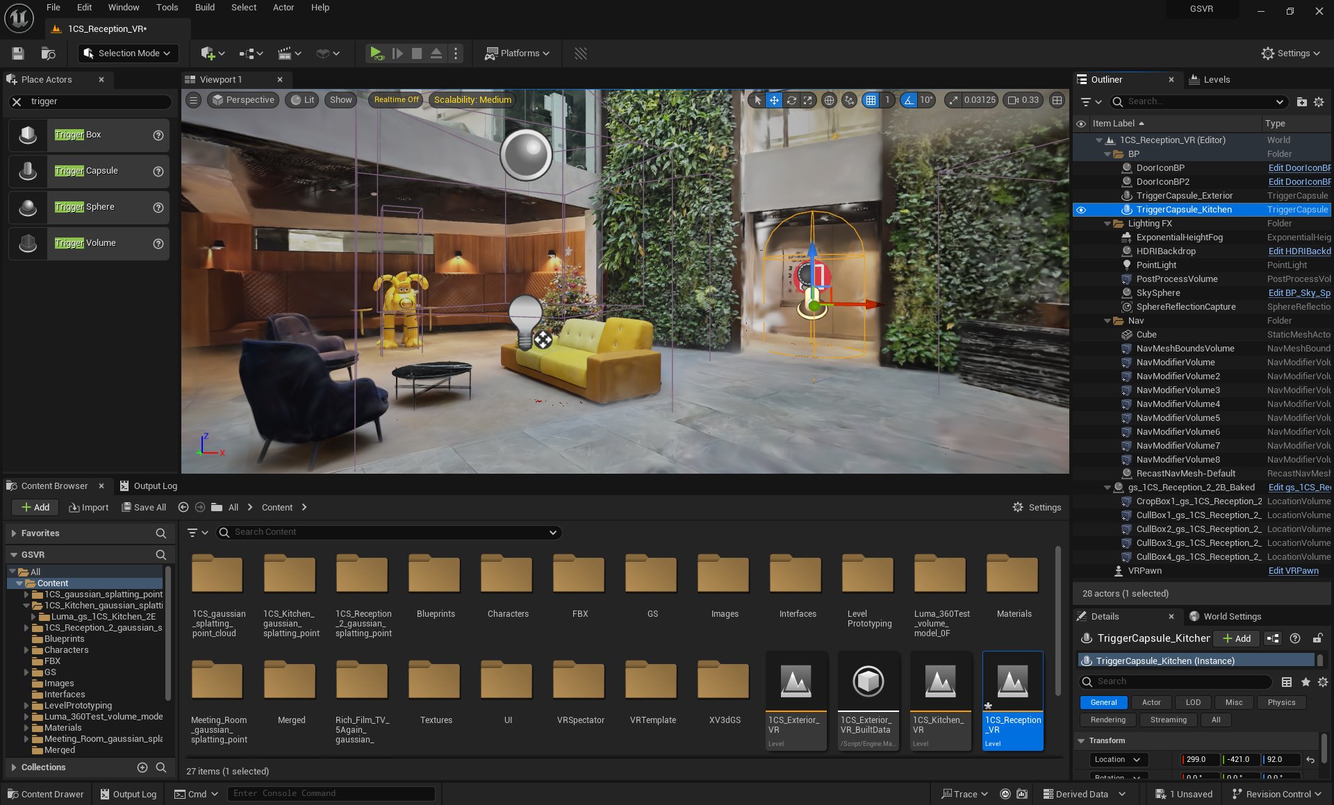The width and height of the screenshot is (1334, 805).
Task: Open 1CS_Kitchen_VR level thumbnail
Action: 940,701
